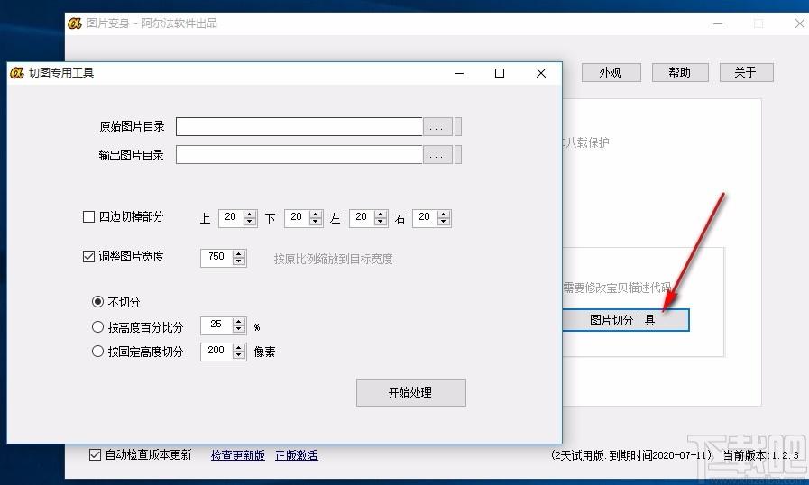809x485 pixels.
Task: Increase the 上 margin value with spinner
Action: (x=252, y=214)
